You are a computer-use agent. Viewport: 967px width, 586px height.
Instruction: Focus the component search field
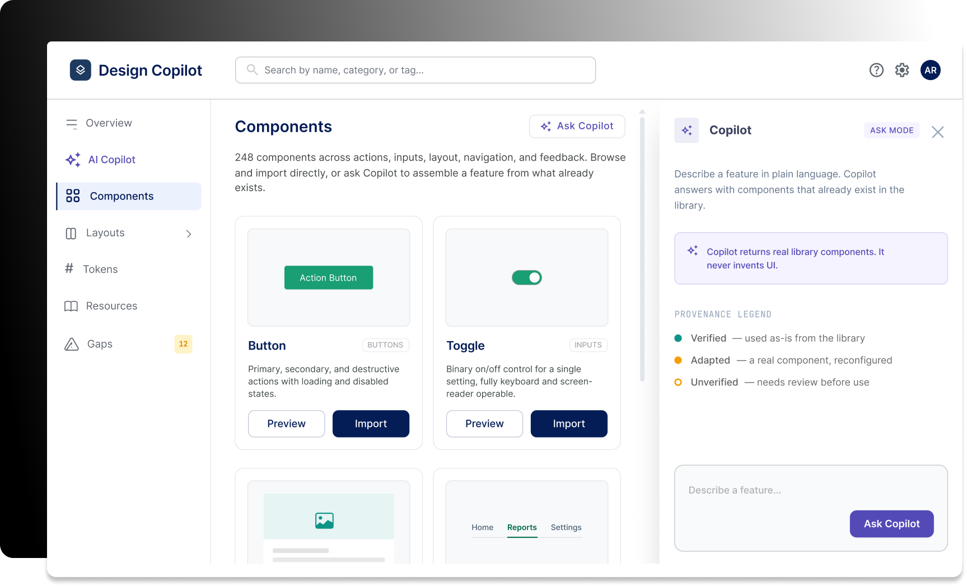pyautogui.click(x=415, y=70)
